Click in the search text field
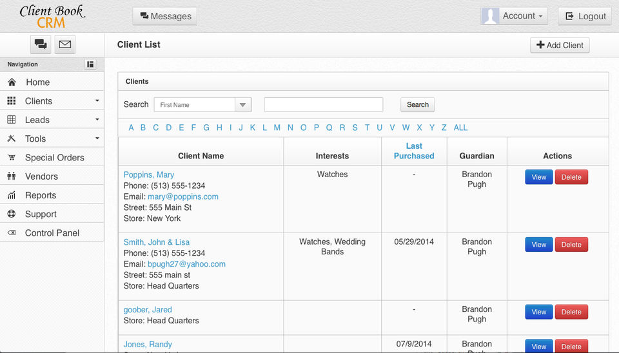The height and width of the screenshot is (353, 619). click(323, 104)
